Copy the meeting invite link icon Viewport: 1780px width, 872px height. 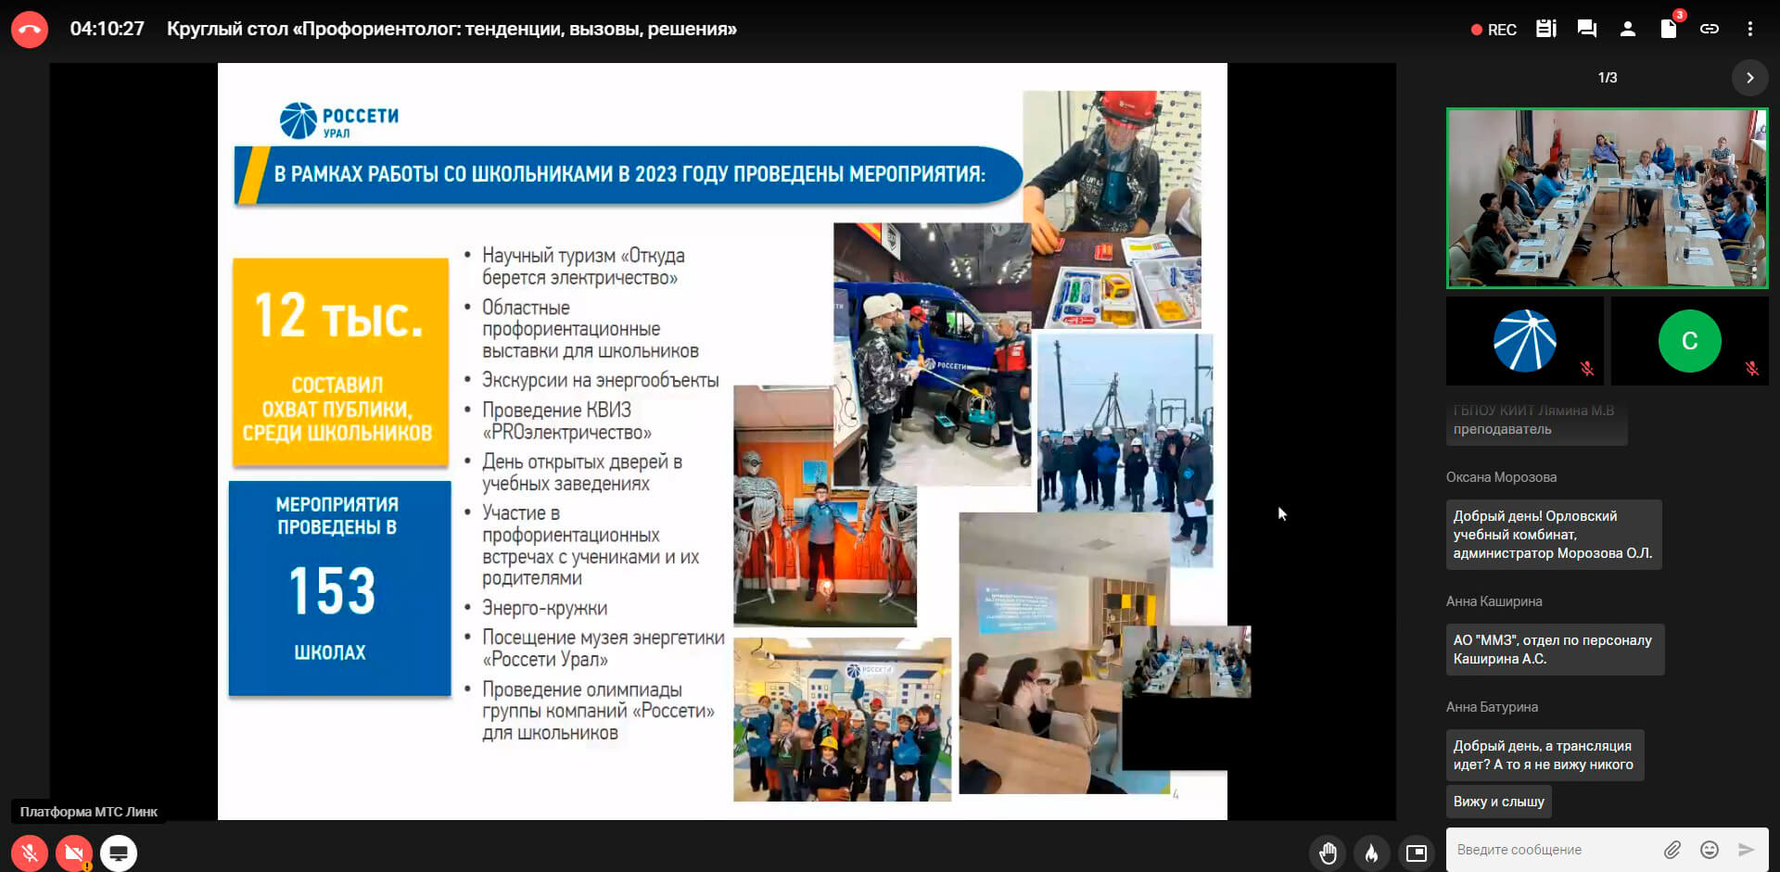click(x=1709, y=29)
